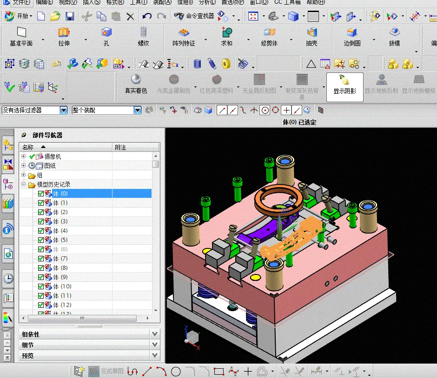Viewport: 437px width, 378px height.
Task: Uncheck the 体 (1) checkbox
Action: click(41, 203)
